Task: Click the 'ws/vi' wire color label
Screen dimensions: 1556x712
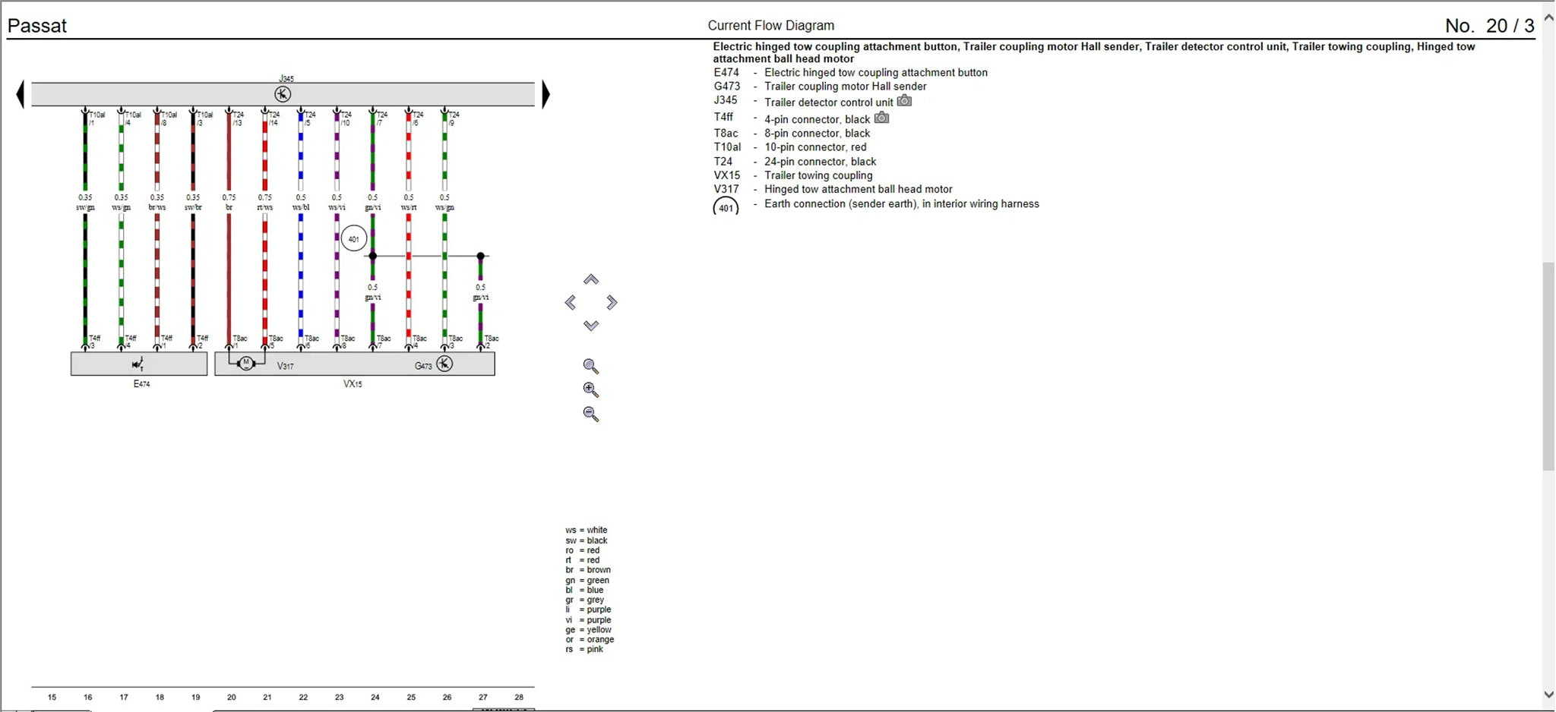Action: coord(337,208)
